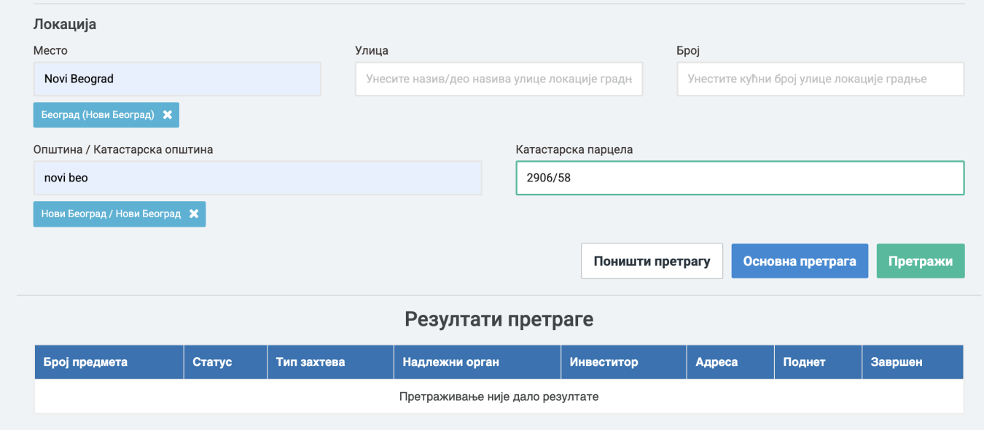Switch to Основна претрага
The height and width of the screenshot is (430, 984).
click(800, 261)
